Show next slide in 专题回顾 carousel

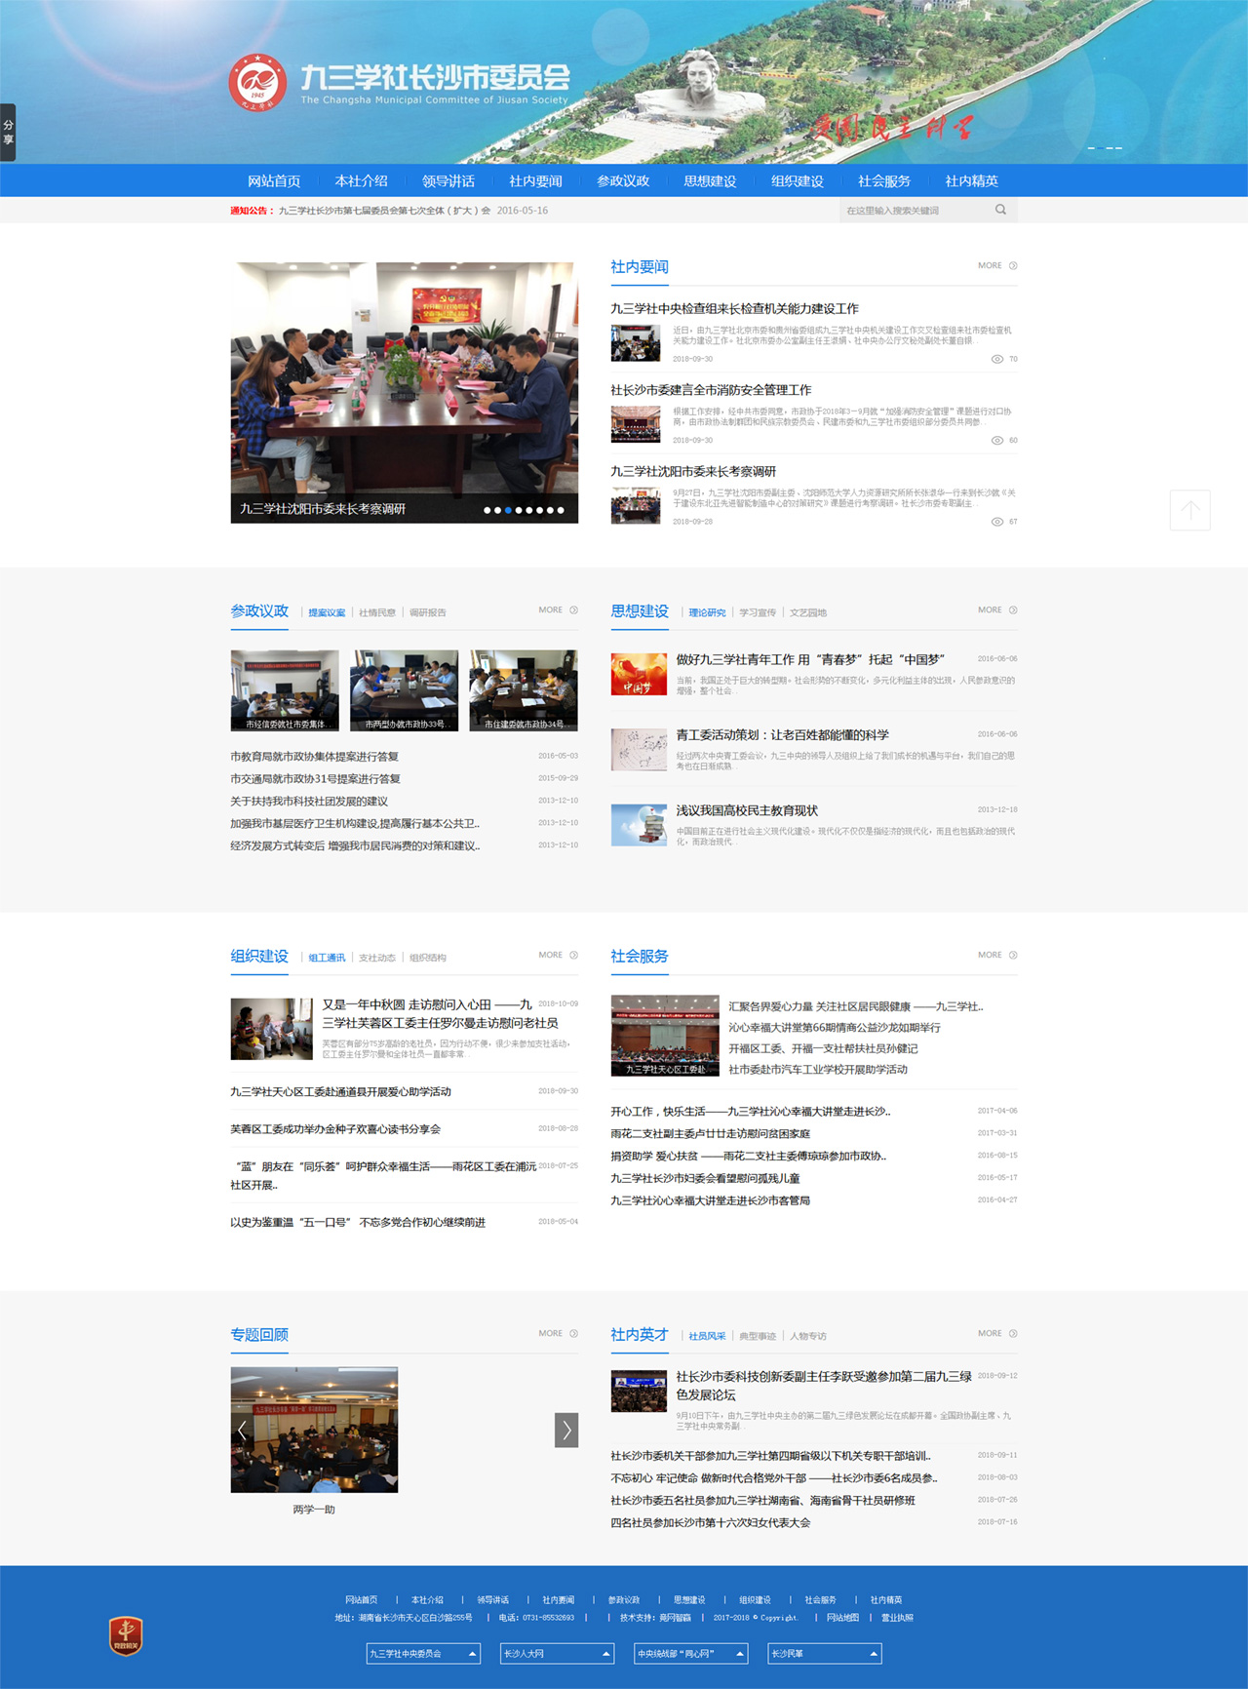[x=566, y=1430]
